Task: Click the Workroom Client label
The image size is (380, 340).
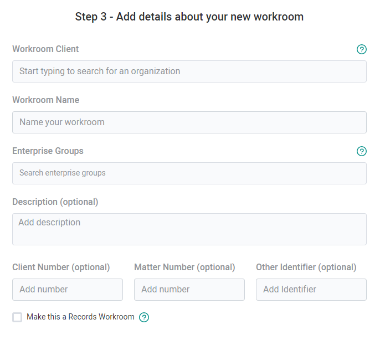Action: [x=45, y=49]
